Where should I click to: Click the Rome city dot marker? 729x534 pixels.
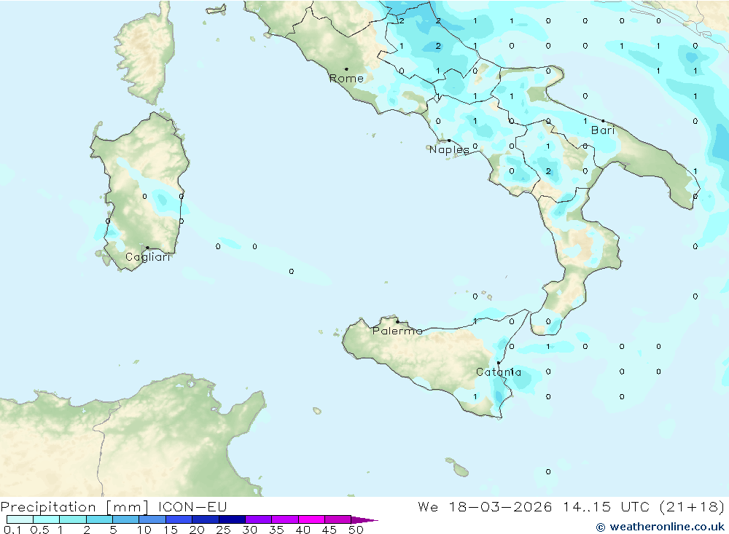click(x=346, y=69)
